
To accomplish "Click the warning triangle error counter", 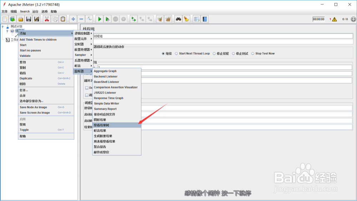I will 334,19.
